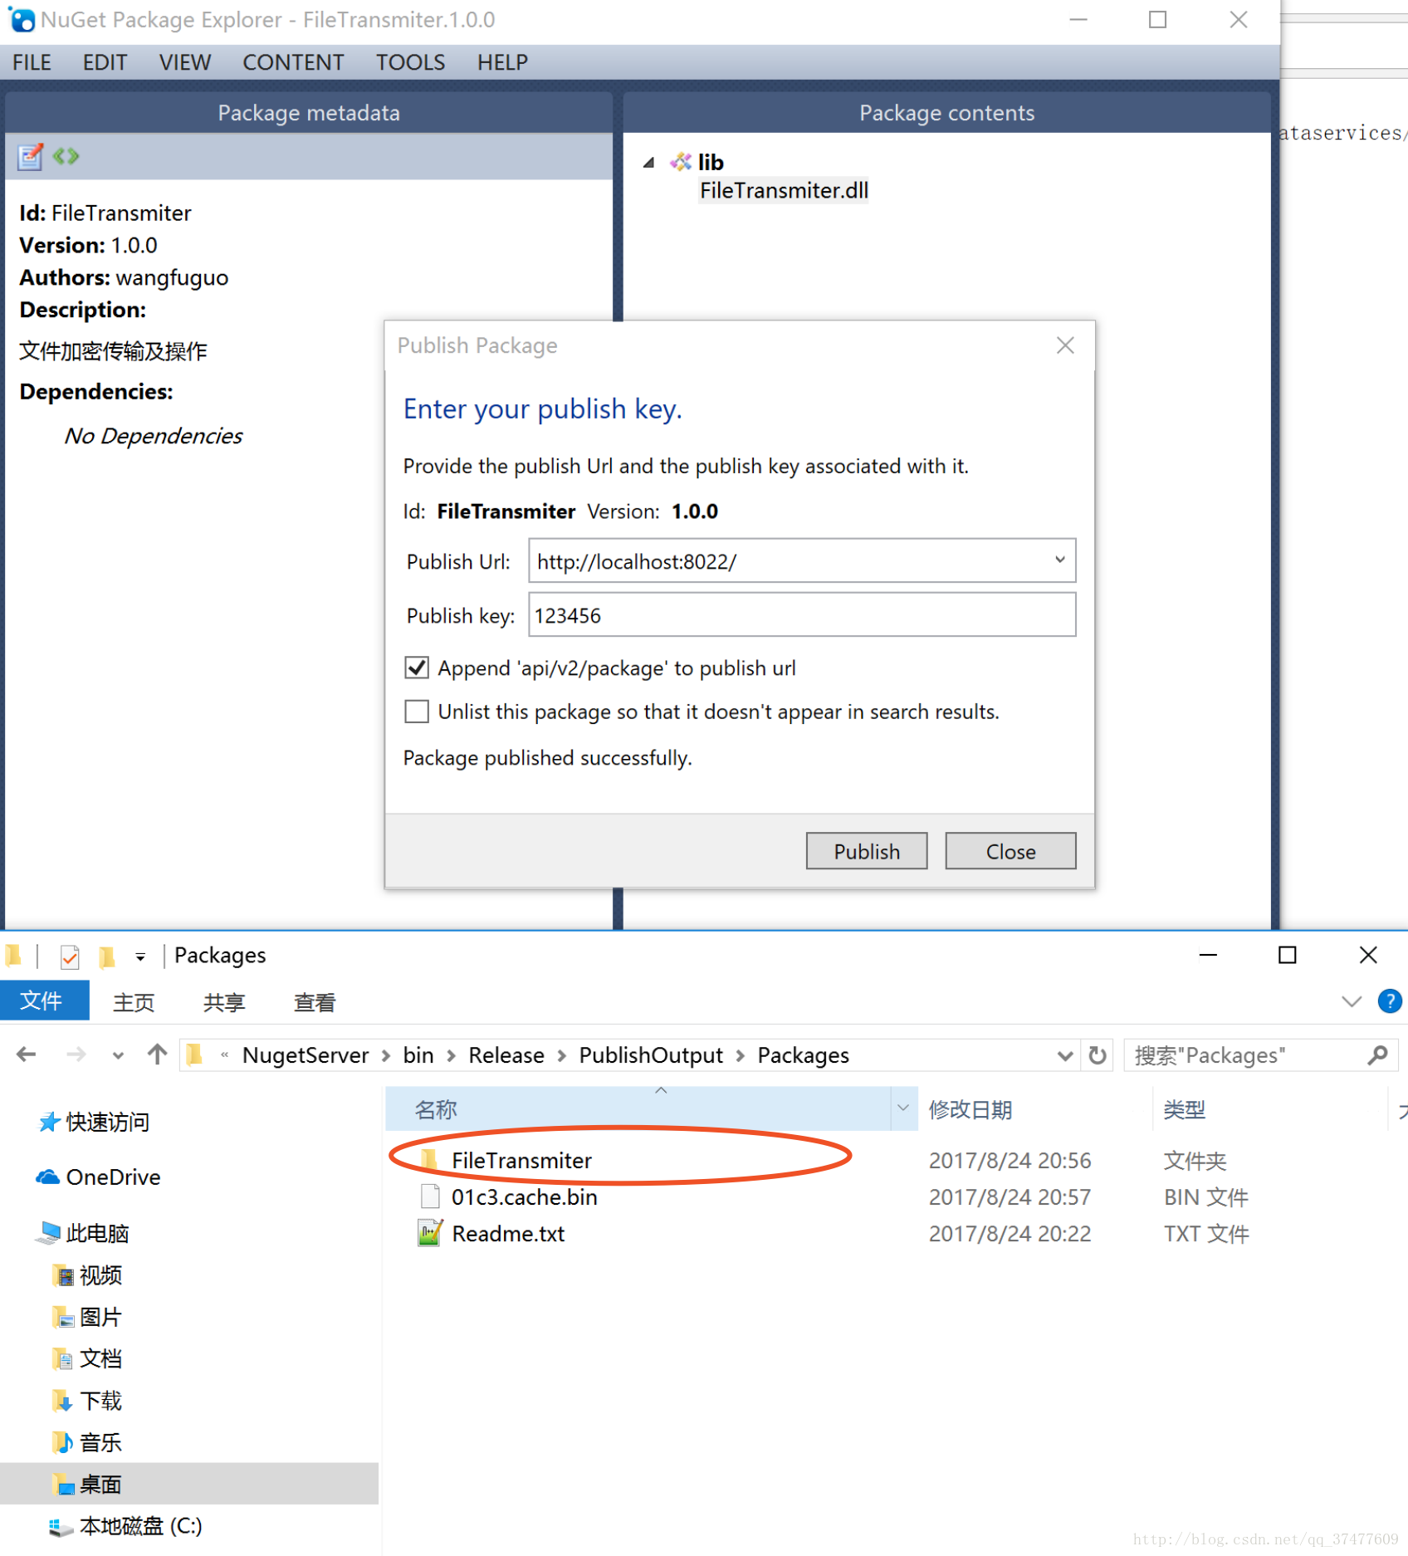Expand the address bar history dropdown

click(1064, 1055)
